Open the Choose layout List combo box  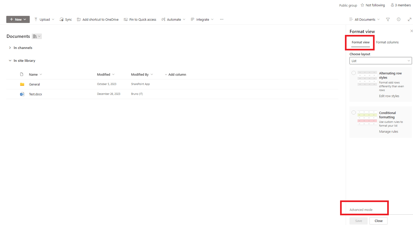point(381,61)
